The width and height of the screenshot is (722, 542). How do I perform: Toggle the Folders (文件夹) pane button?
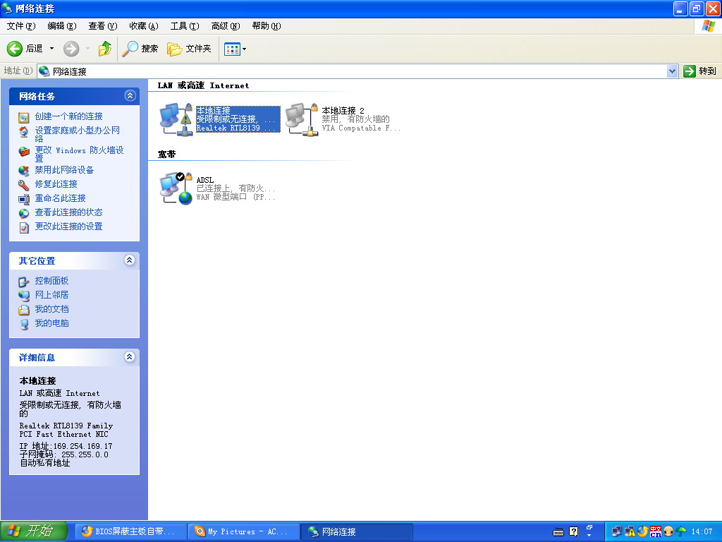189,49
